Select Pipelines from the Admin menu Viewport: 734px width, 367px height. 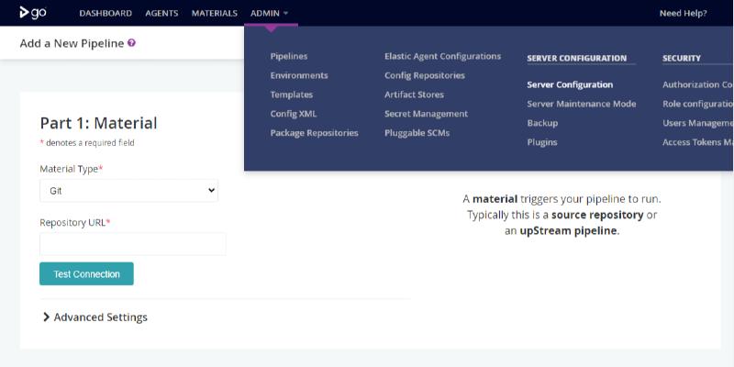tap(289, 56)
